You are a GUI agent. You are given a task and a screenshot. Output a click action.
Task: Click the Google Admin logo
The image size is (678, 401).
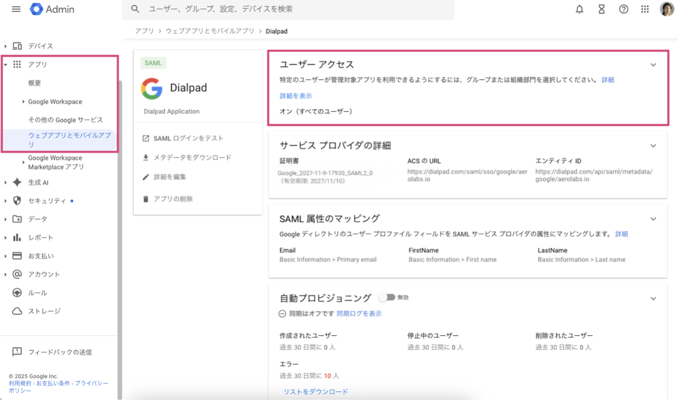pyautogui.click(x=53, y=9)
